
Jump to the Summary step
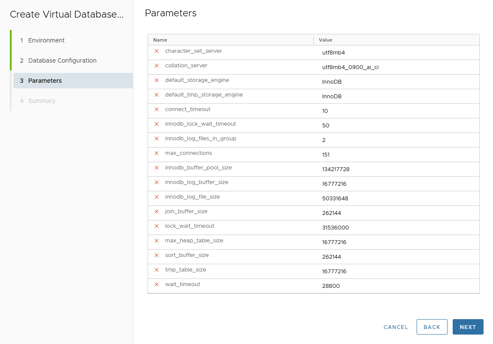pyautogui.click(x=42, y=101)
